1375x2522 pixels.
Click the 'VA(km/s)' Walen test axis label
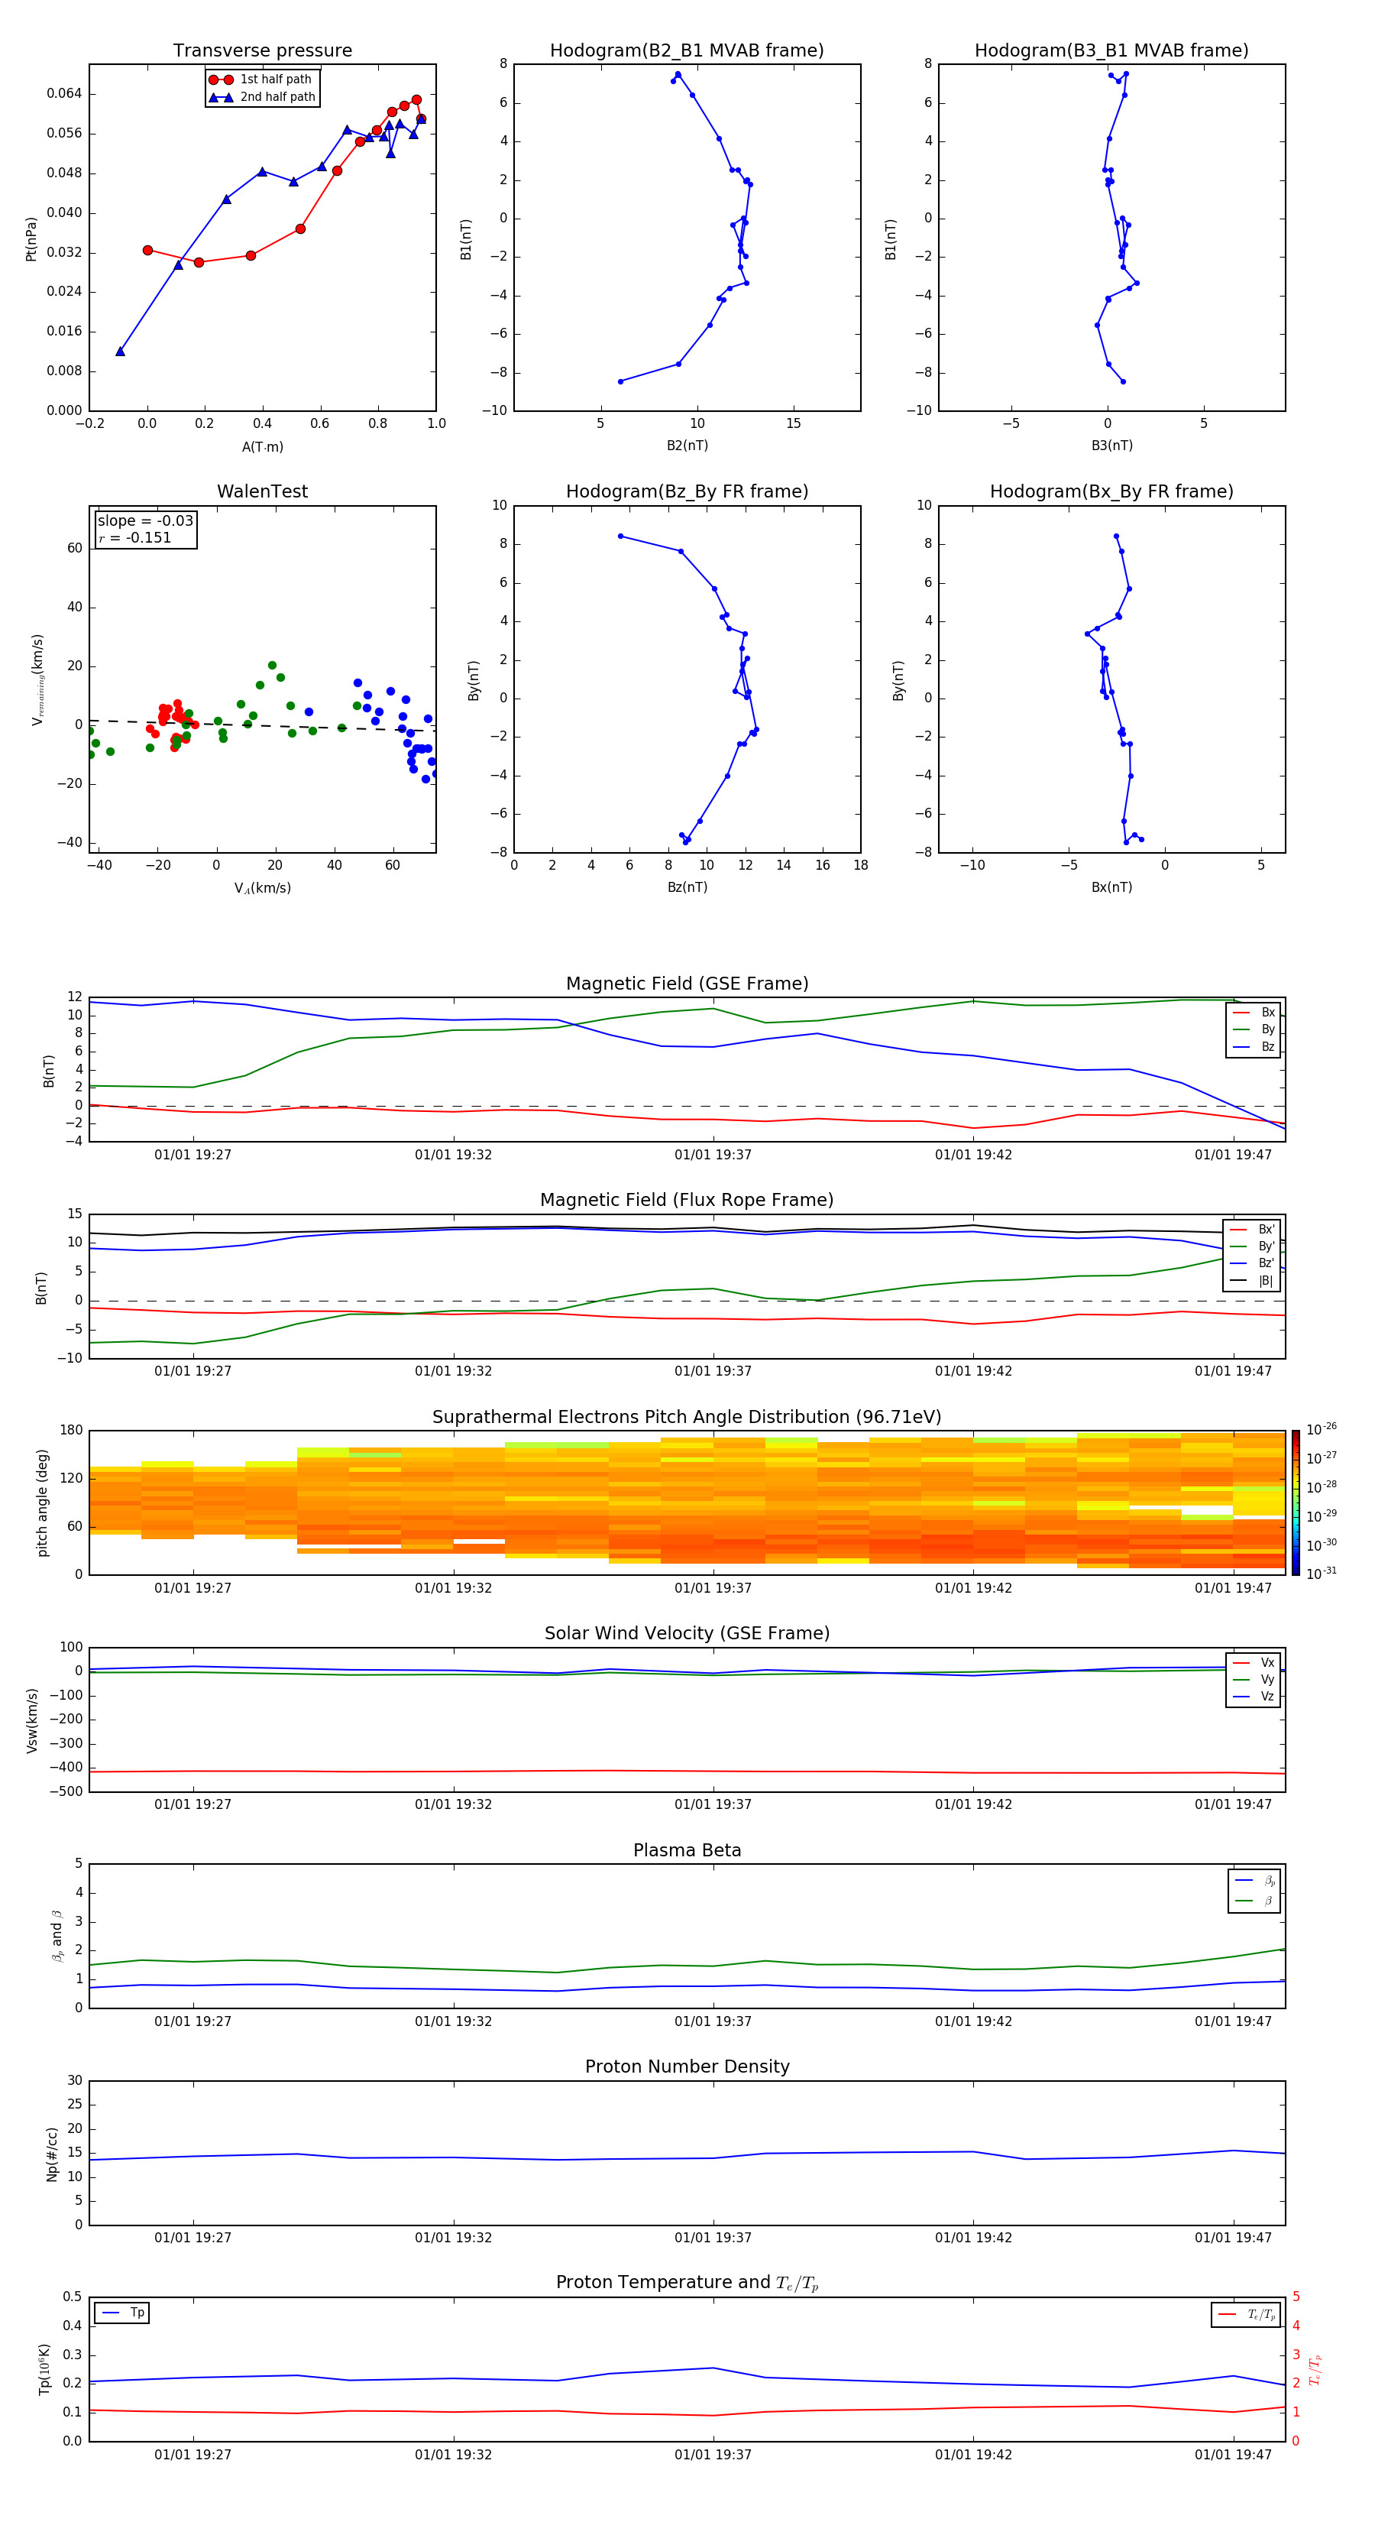(262, 888)
